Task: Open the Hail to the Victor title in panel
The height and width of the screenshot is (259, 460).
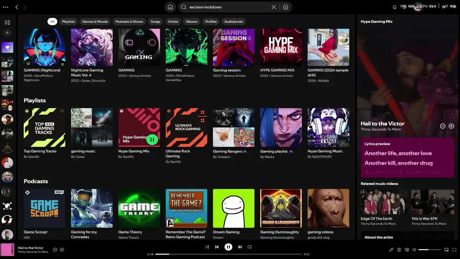Action: point(383,123)
